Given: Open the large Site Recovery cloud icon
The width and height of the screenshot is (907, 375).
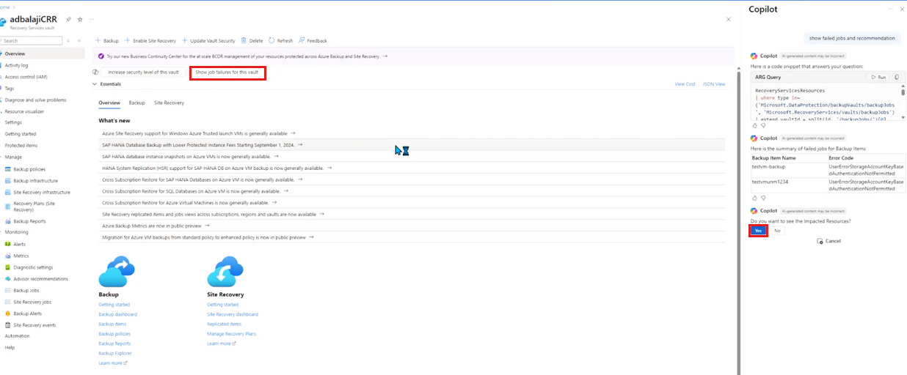Looking at the screenshot, I should point(225,271).
